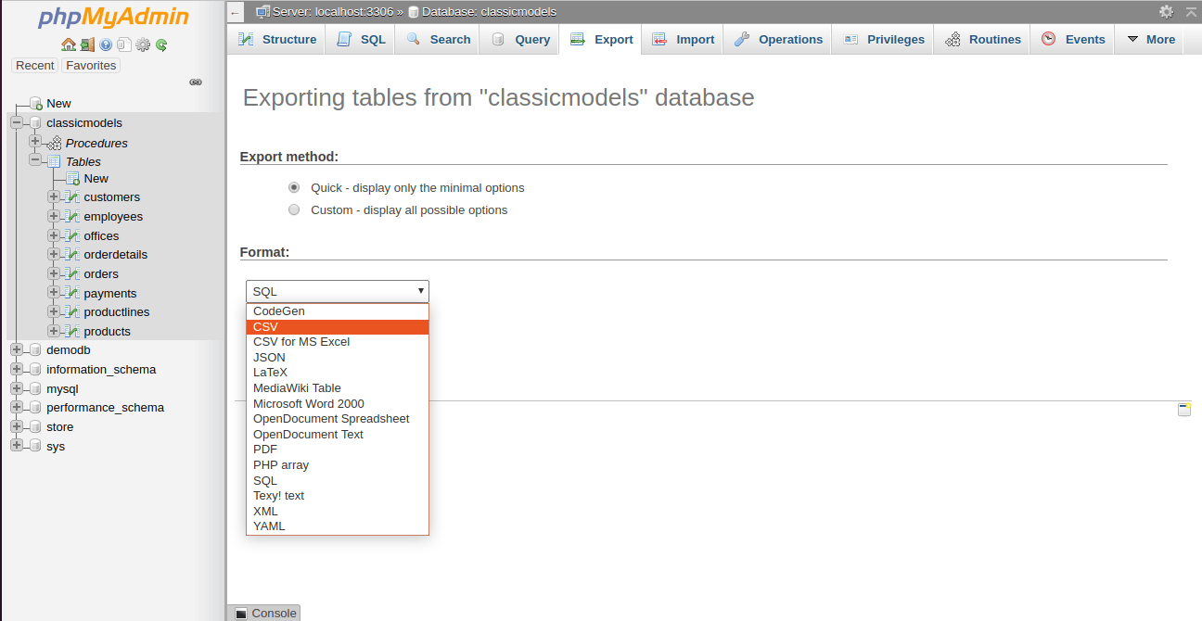
Task: Click the page settings gear at top right
Action: click(1166, 12)
